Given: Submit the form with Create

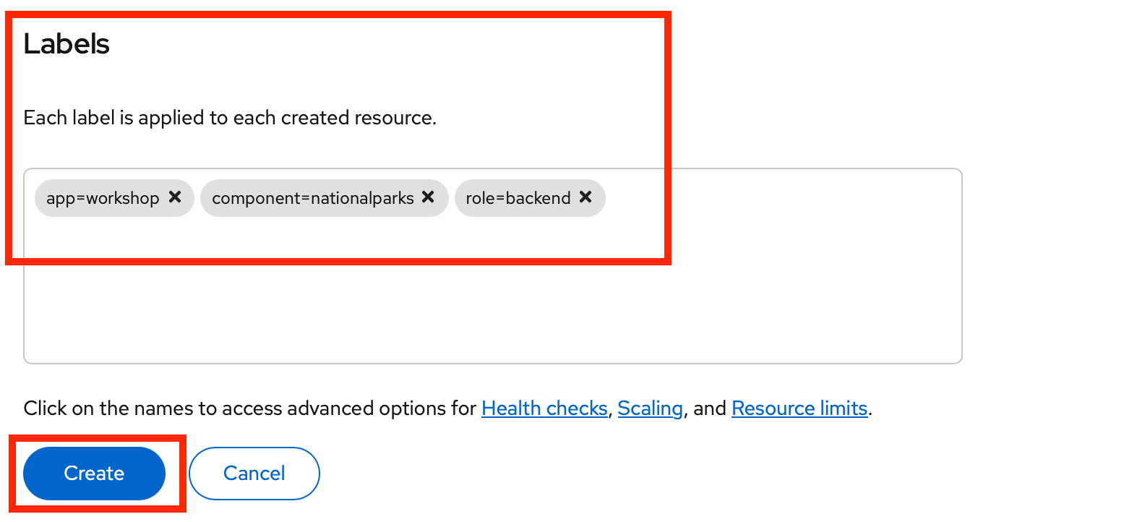Looking at the screenshot, I should coord(94,473).
